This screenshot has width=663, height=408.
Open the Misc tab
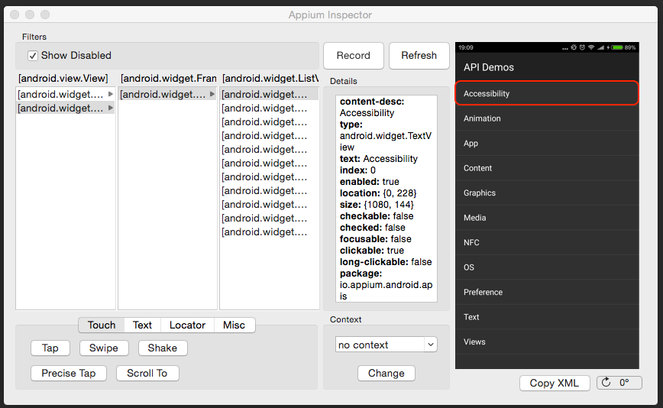point(234,325)
